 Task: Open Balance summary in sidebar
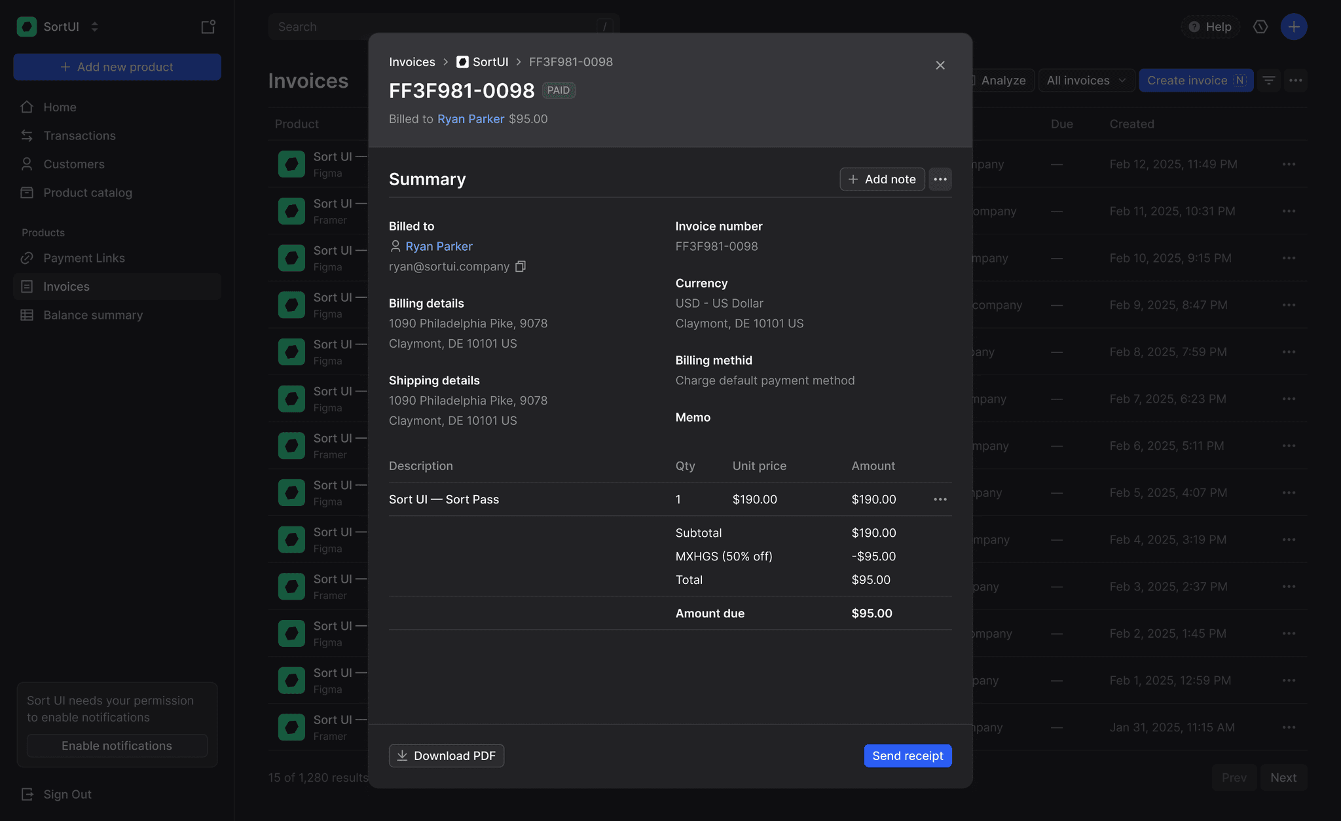(117, 315)
